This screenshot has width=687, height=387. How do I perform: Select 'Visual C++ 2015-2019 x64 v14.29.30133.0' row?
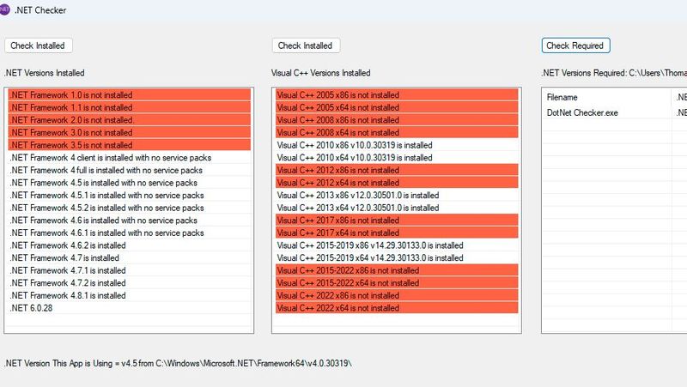[397, 258]
